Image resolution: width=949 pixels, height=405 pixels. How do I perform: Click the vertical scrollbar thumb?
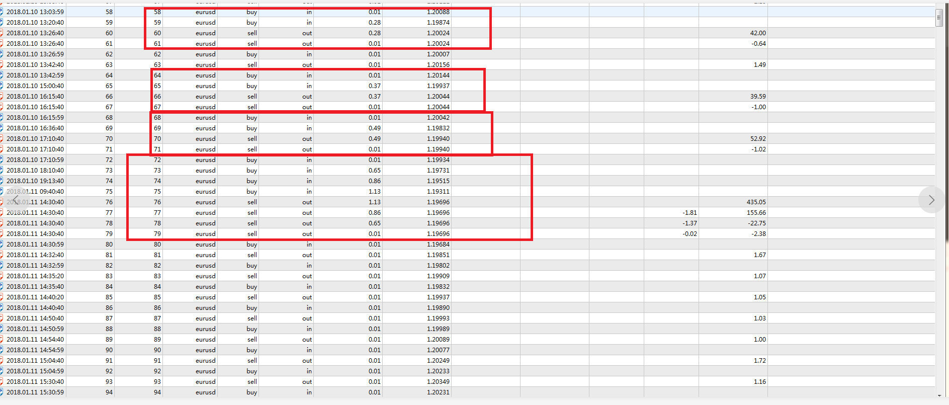pos(939,18)
